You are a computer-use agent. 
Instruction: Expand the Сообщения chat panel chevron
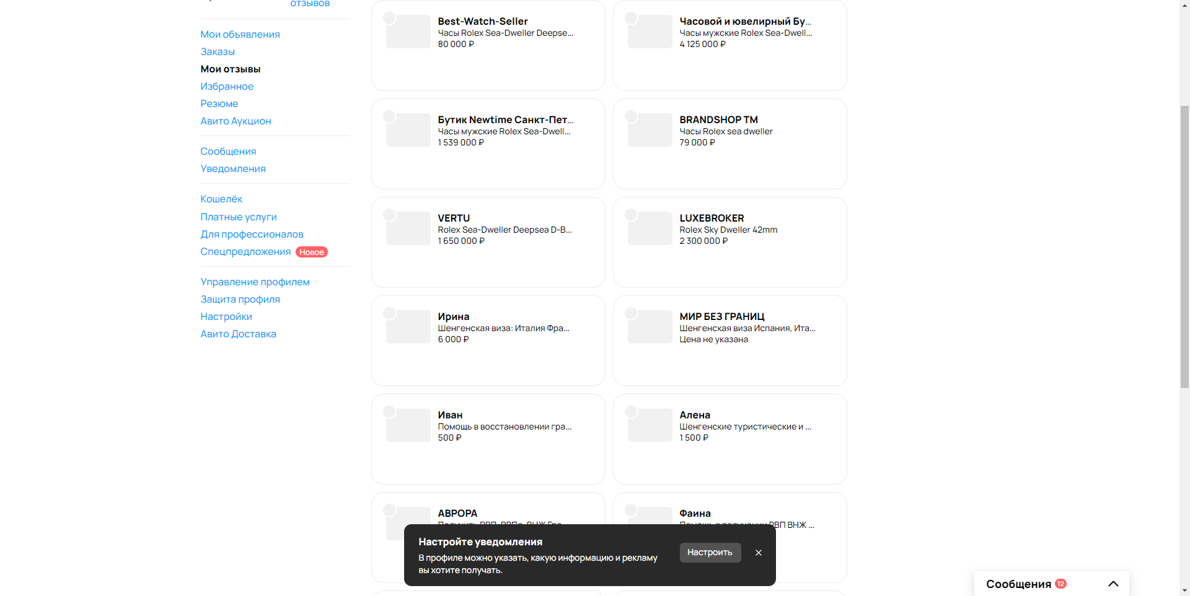pyautogui.click(x=1113, y=584)
